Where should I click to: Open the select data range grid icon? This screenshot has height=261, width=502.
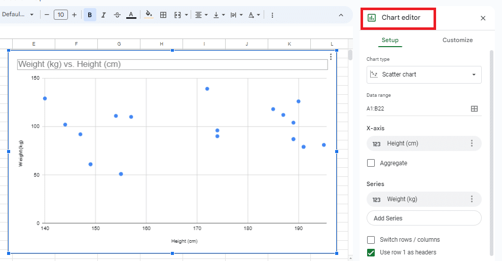[474, 108]
